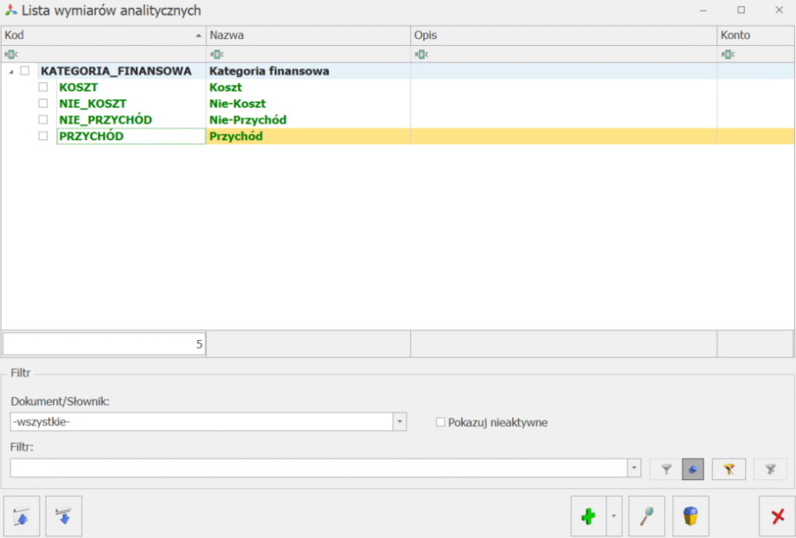Select the NIE_KOSZT tree row

[x=92, y=104]
